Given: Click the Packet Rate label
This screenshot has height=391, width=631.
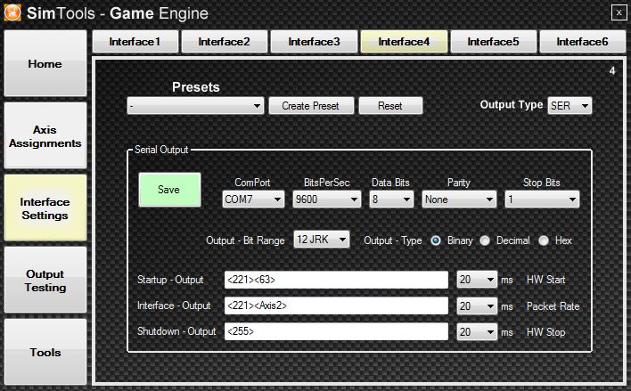Looking at the screenshot, I should (553, 306).
